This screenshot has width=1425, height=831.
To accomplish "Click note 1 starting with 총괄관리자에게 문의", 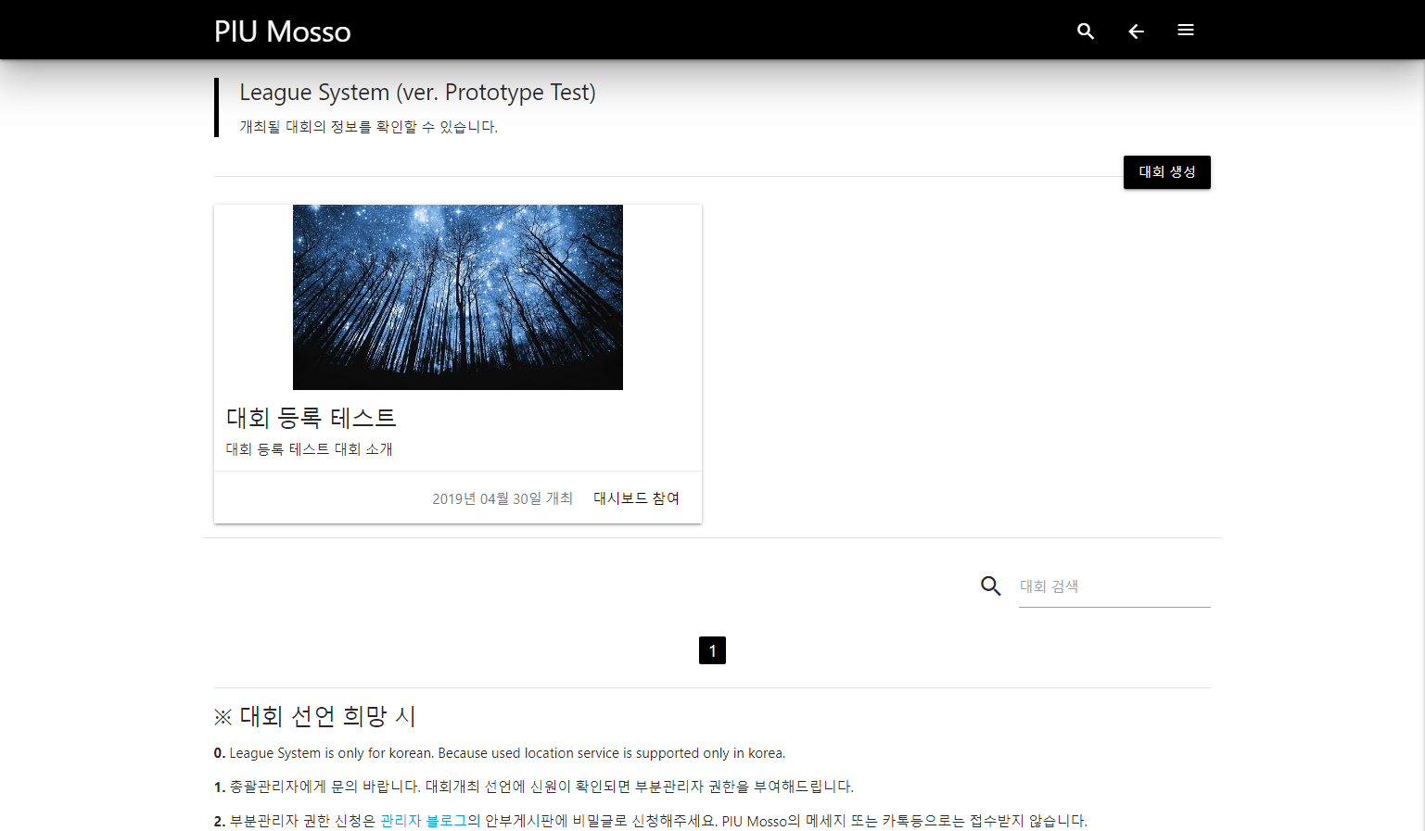I will [534, 787].
